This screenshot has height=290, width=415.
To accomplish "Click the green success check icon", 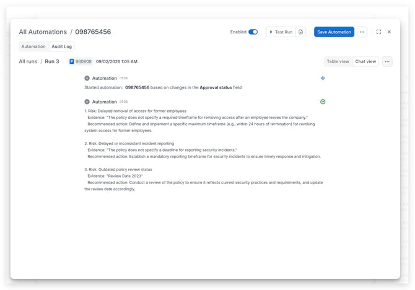I will point(323,102).
